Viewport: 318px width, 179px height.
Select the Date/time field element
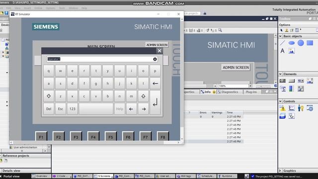pos(283,89)
